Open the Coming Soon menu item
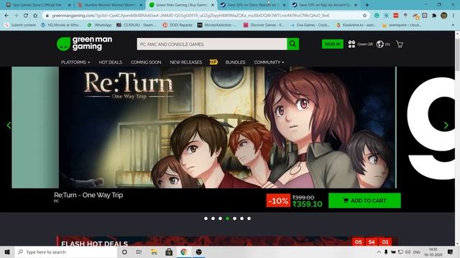 [x=146, y=62]
